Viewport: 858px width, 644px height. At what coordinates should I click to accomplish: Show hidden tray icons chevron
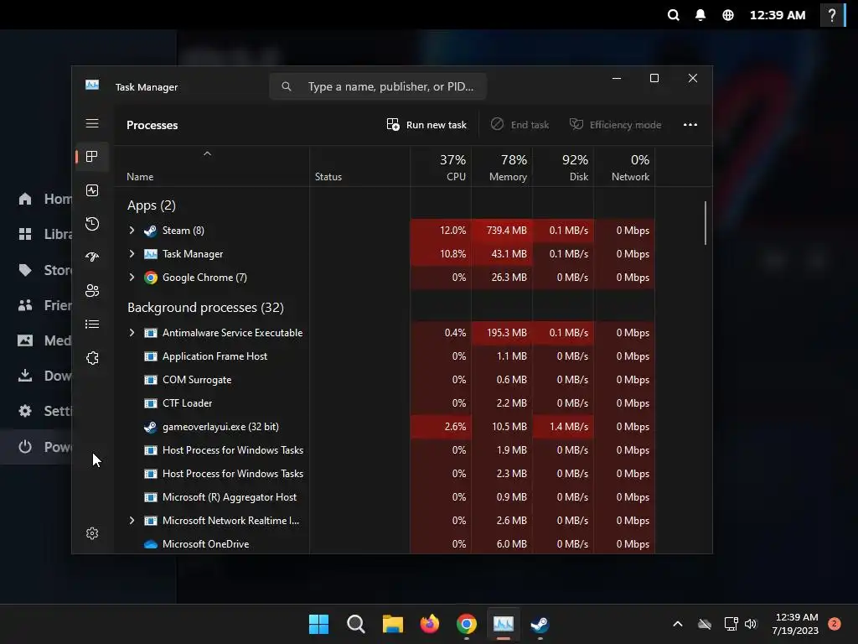pos(677,624)
